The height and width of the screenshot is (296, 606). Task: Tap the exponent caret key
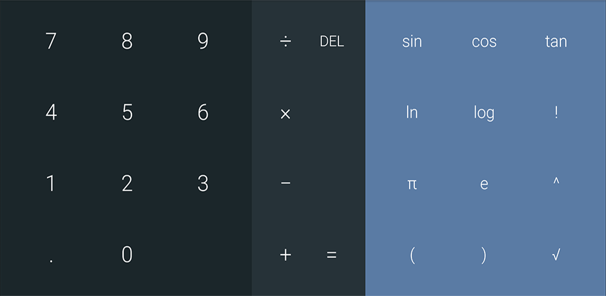click(556, 183)
